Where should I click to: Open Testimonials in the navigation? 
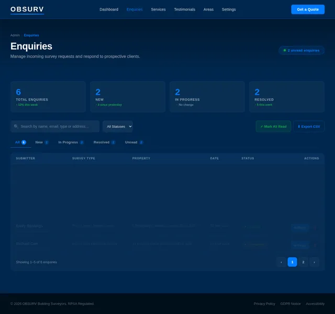click(x=184, y=9)
